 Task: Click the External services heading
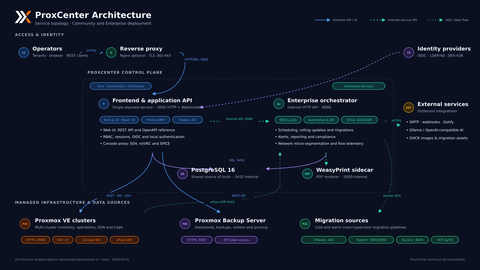pyautogui.click(x=443, y=104)
